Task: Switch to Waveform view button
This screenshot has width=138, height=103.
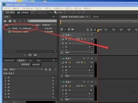Action: pos(10,13)
